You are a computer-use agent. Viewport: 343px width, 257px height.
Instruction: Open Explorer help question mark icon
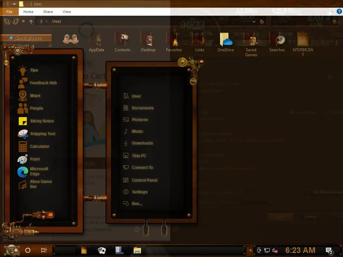(x=339, y=11)
